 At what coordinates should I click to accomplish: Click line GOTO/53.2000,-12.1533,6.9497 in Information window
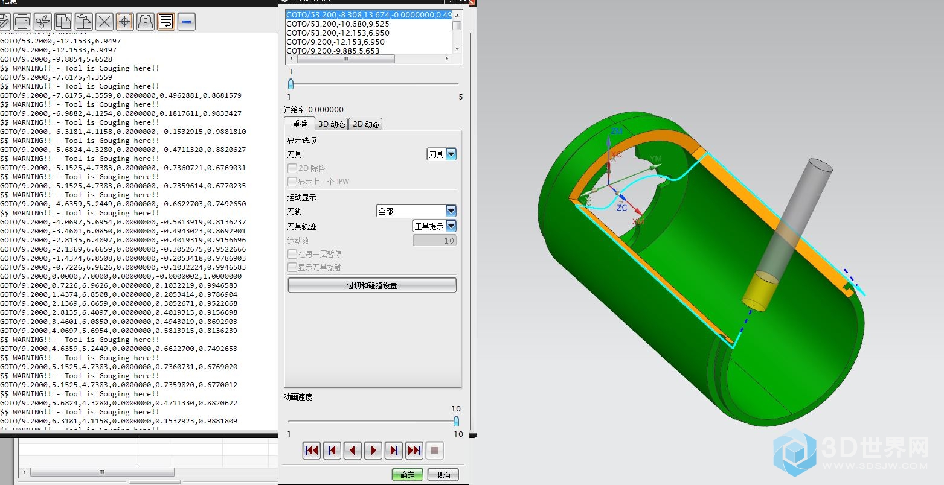point(60,41)
